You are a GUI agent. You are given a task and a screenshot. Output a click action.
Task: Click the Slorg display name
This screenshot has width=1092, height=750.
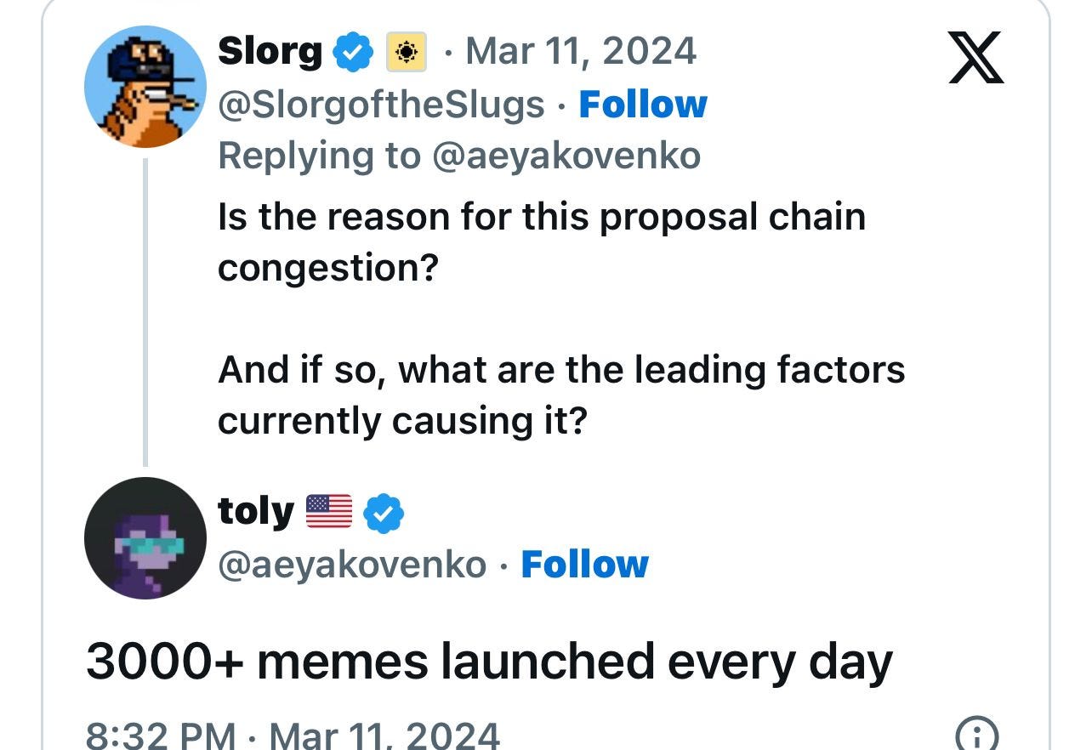pos(270,51)
